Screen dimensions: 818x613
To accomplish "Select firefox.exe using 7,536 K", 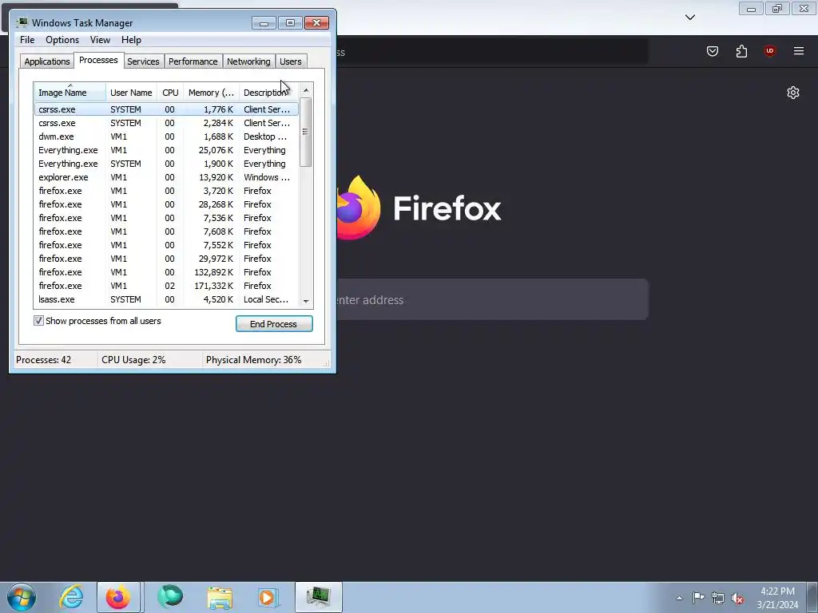I will click(x=166, y=218).
